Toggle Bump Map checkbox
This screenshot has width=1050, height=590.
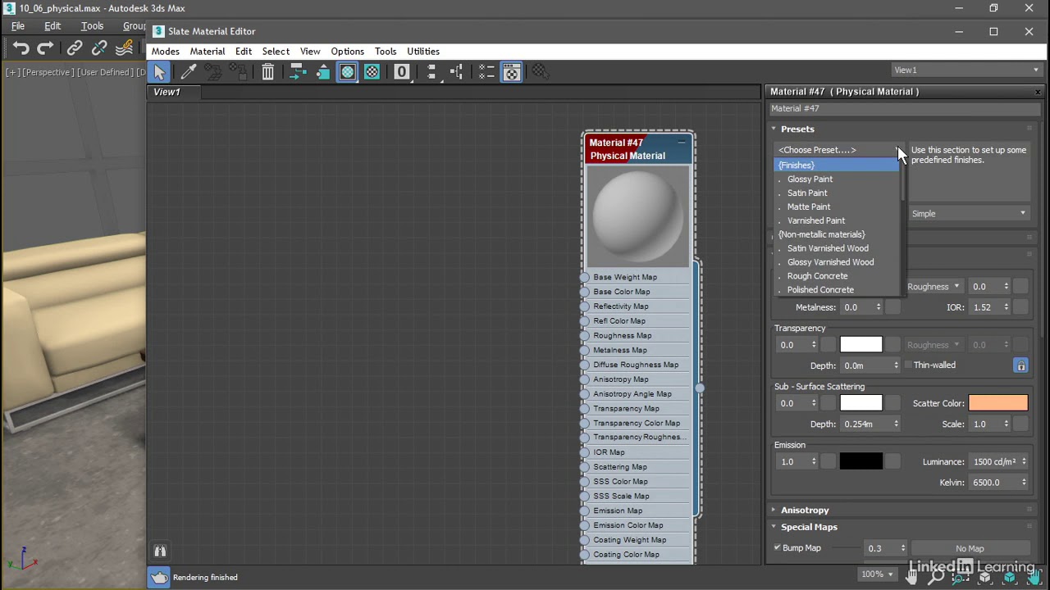[x=778, y=547]
